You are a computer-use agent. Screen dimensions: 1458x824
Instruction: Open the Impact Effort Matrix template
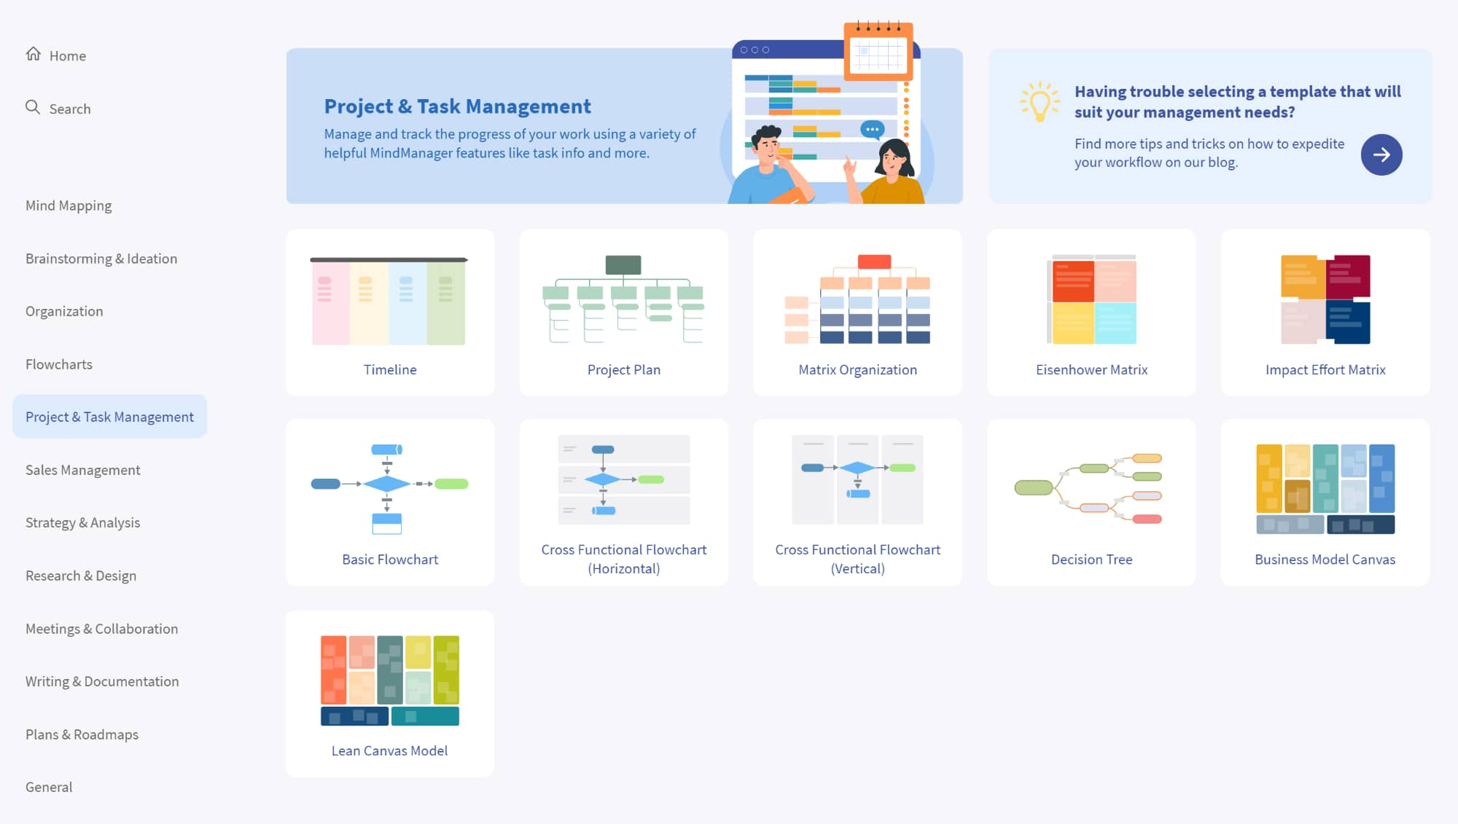pos(1325,311)
